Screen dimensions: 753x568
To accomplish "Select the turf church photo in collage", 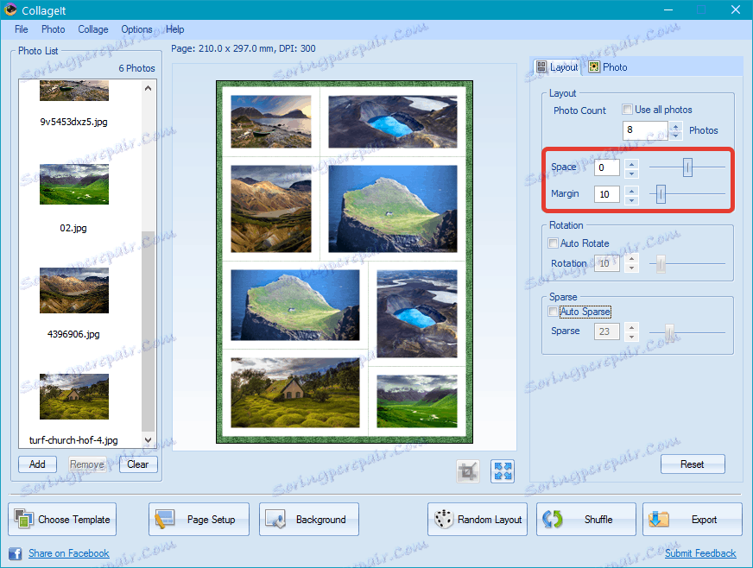I will pos(294,393).
